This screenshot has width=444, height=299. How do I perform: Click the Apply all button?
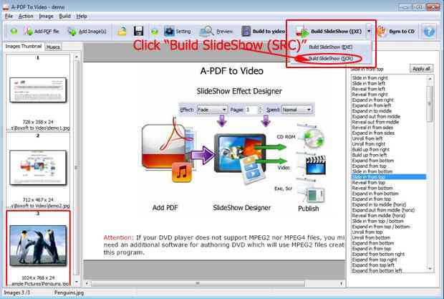coord(421,69)
